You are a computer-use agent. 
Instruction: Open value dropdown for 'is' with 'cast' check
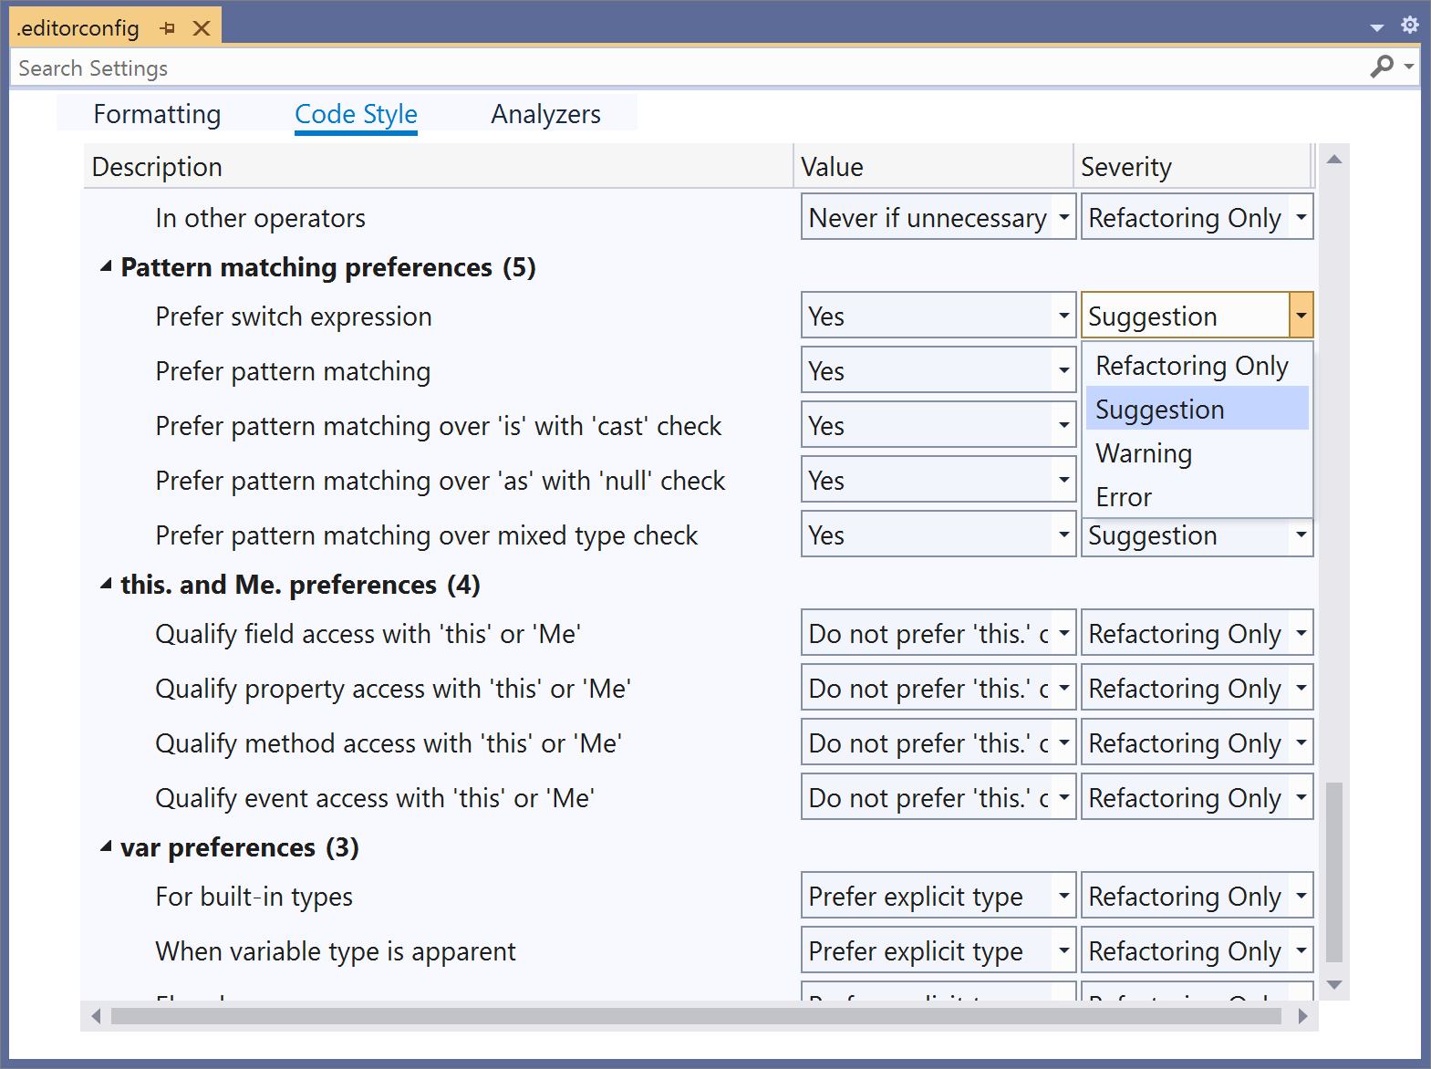point(1063,425)
